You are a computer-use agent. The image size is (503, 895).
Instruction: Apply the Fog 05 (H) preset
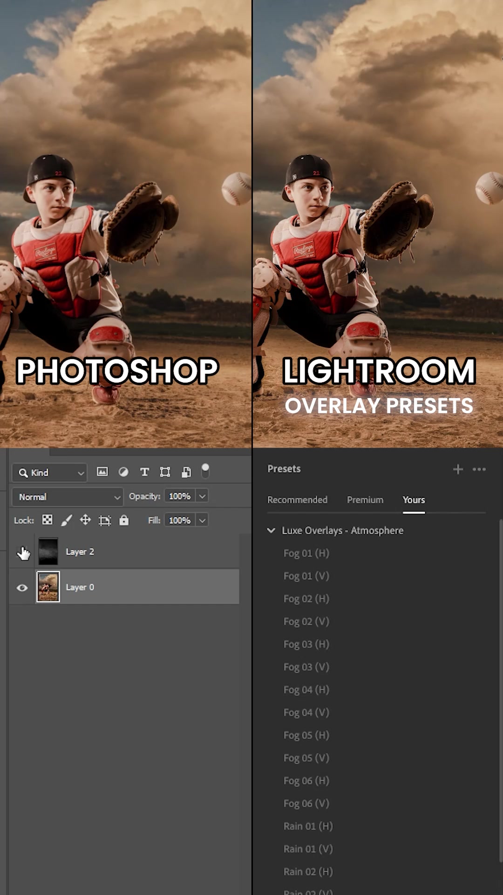click(x=306, y=735)
